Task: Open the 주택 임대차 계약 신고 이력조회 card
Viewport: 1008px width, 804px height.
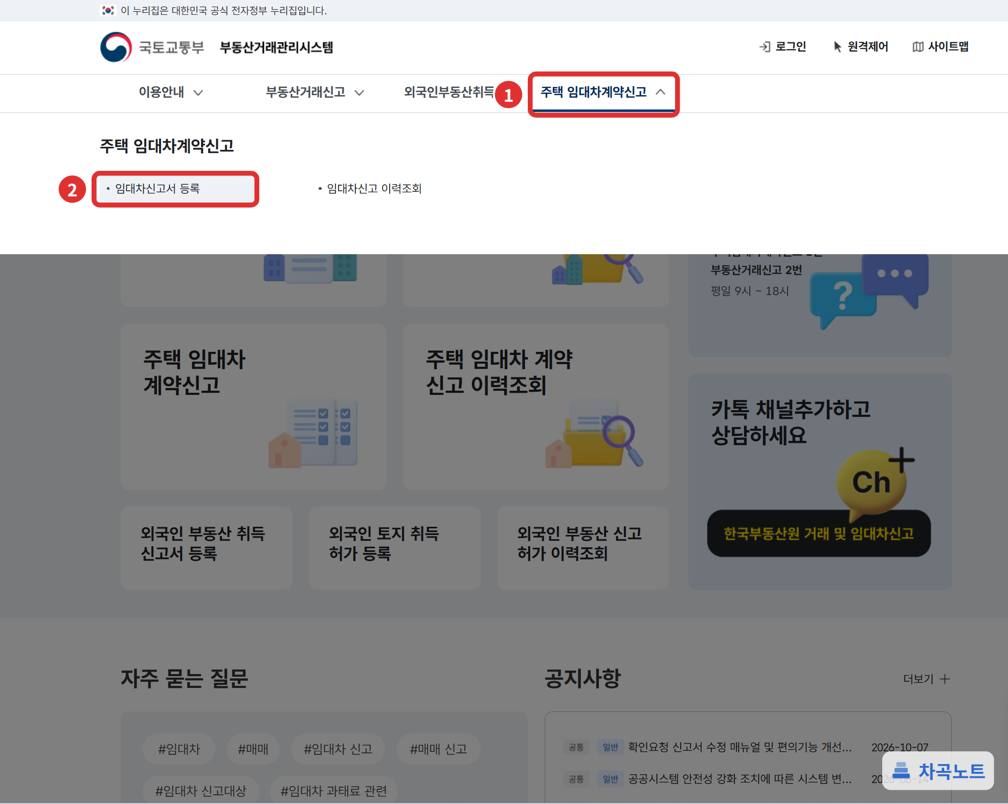Action: [536, 407]
